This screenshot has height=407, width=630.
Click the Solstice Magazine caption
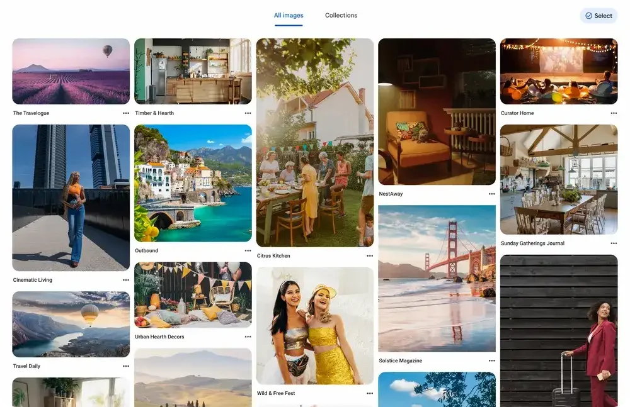click(x=400, y=360)
